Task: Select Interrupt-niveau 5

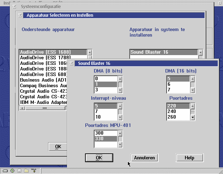Action: pos(106,106)
